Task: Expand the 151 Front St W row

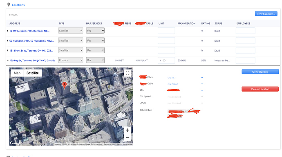Action: [8, 51]
